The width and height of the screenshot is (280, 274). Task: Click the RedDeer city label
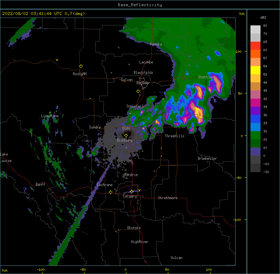point(143,83)
